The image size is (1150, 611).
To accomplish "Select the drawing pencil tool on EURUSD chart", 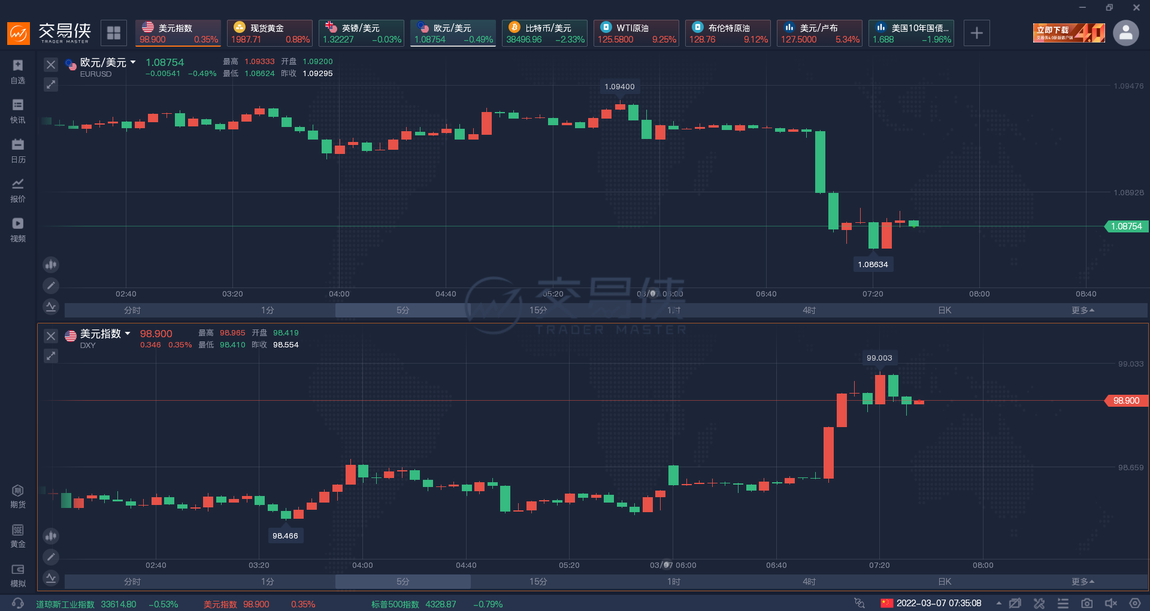I will tap(51, 286).
